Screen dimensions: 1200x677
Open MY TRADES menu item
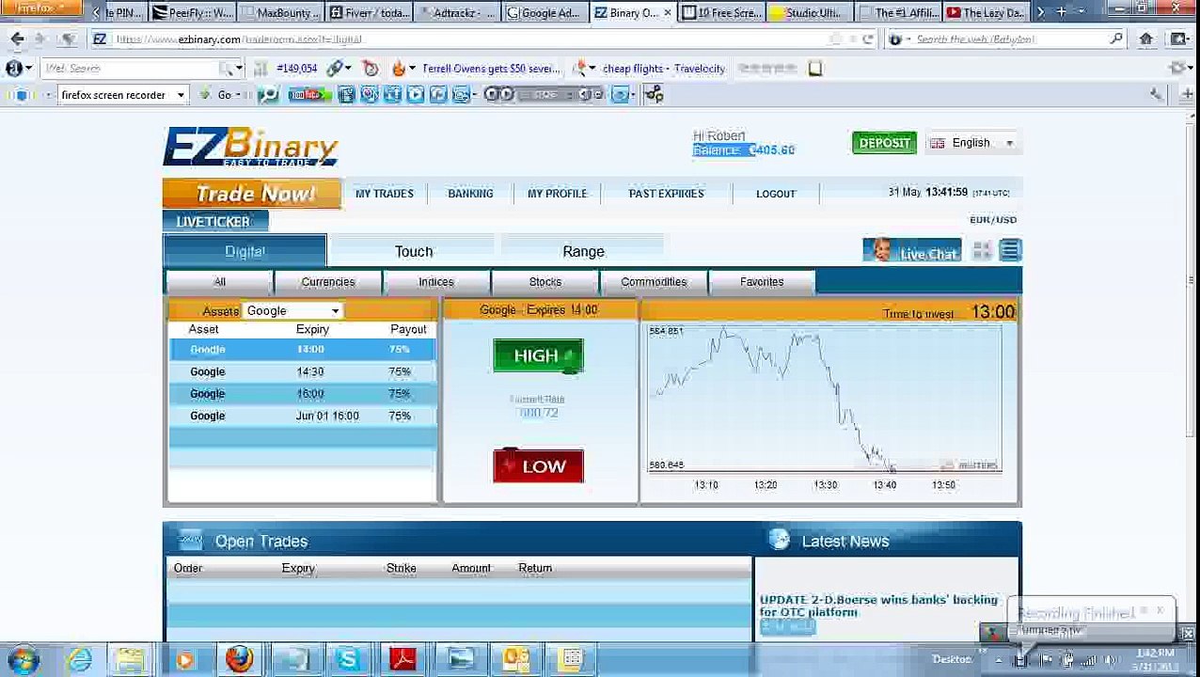pyautogui.click(x=384, y=194)
